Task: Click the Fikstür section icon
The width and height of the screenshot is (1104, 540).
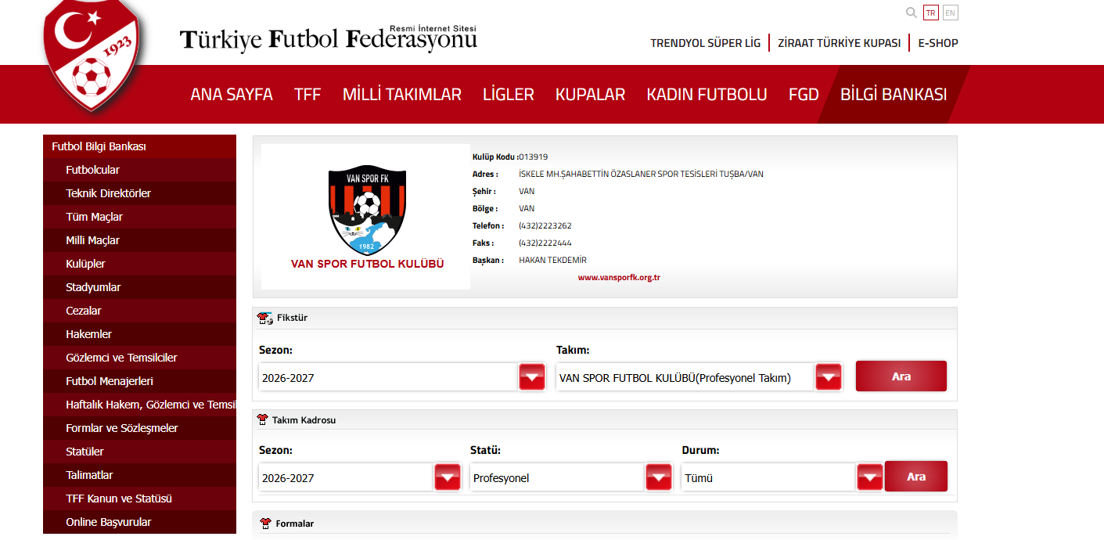Action: (265, 319)
